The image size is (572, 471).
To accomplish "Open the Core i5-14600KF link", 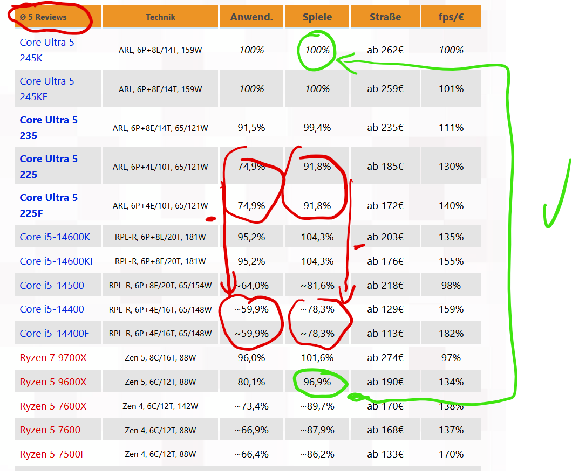I will (x=57, y=261).
